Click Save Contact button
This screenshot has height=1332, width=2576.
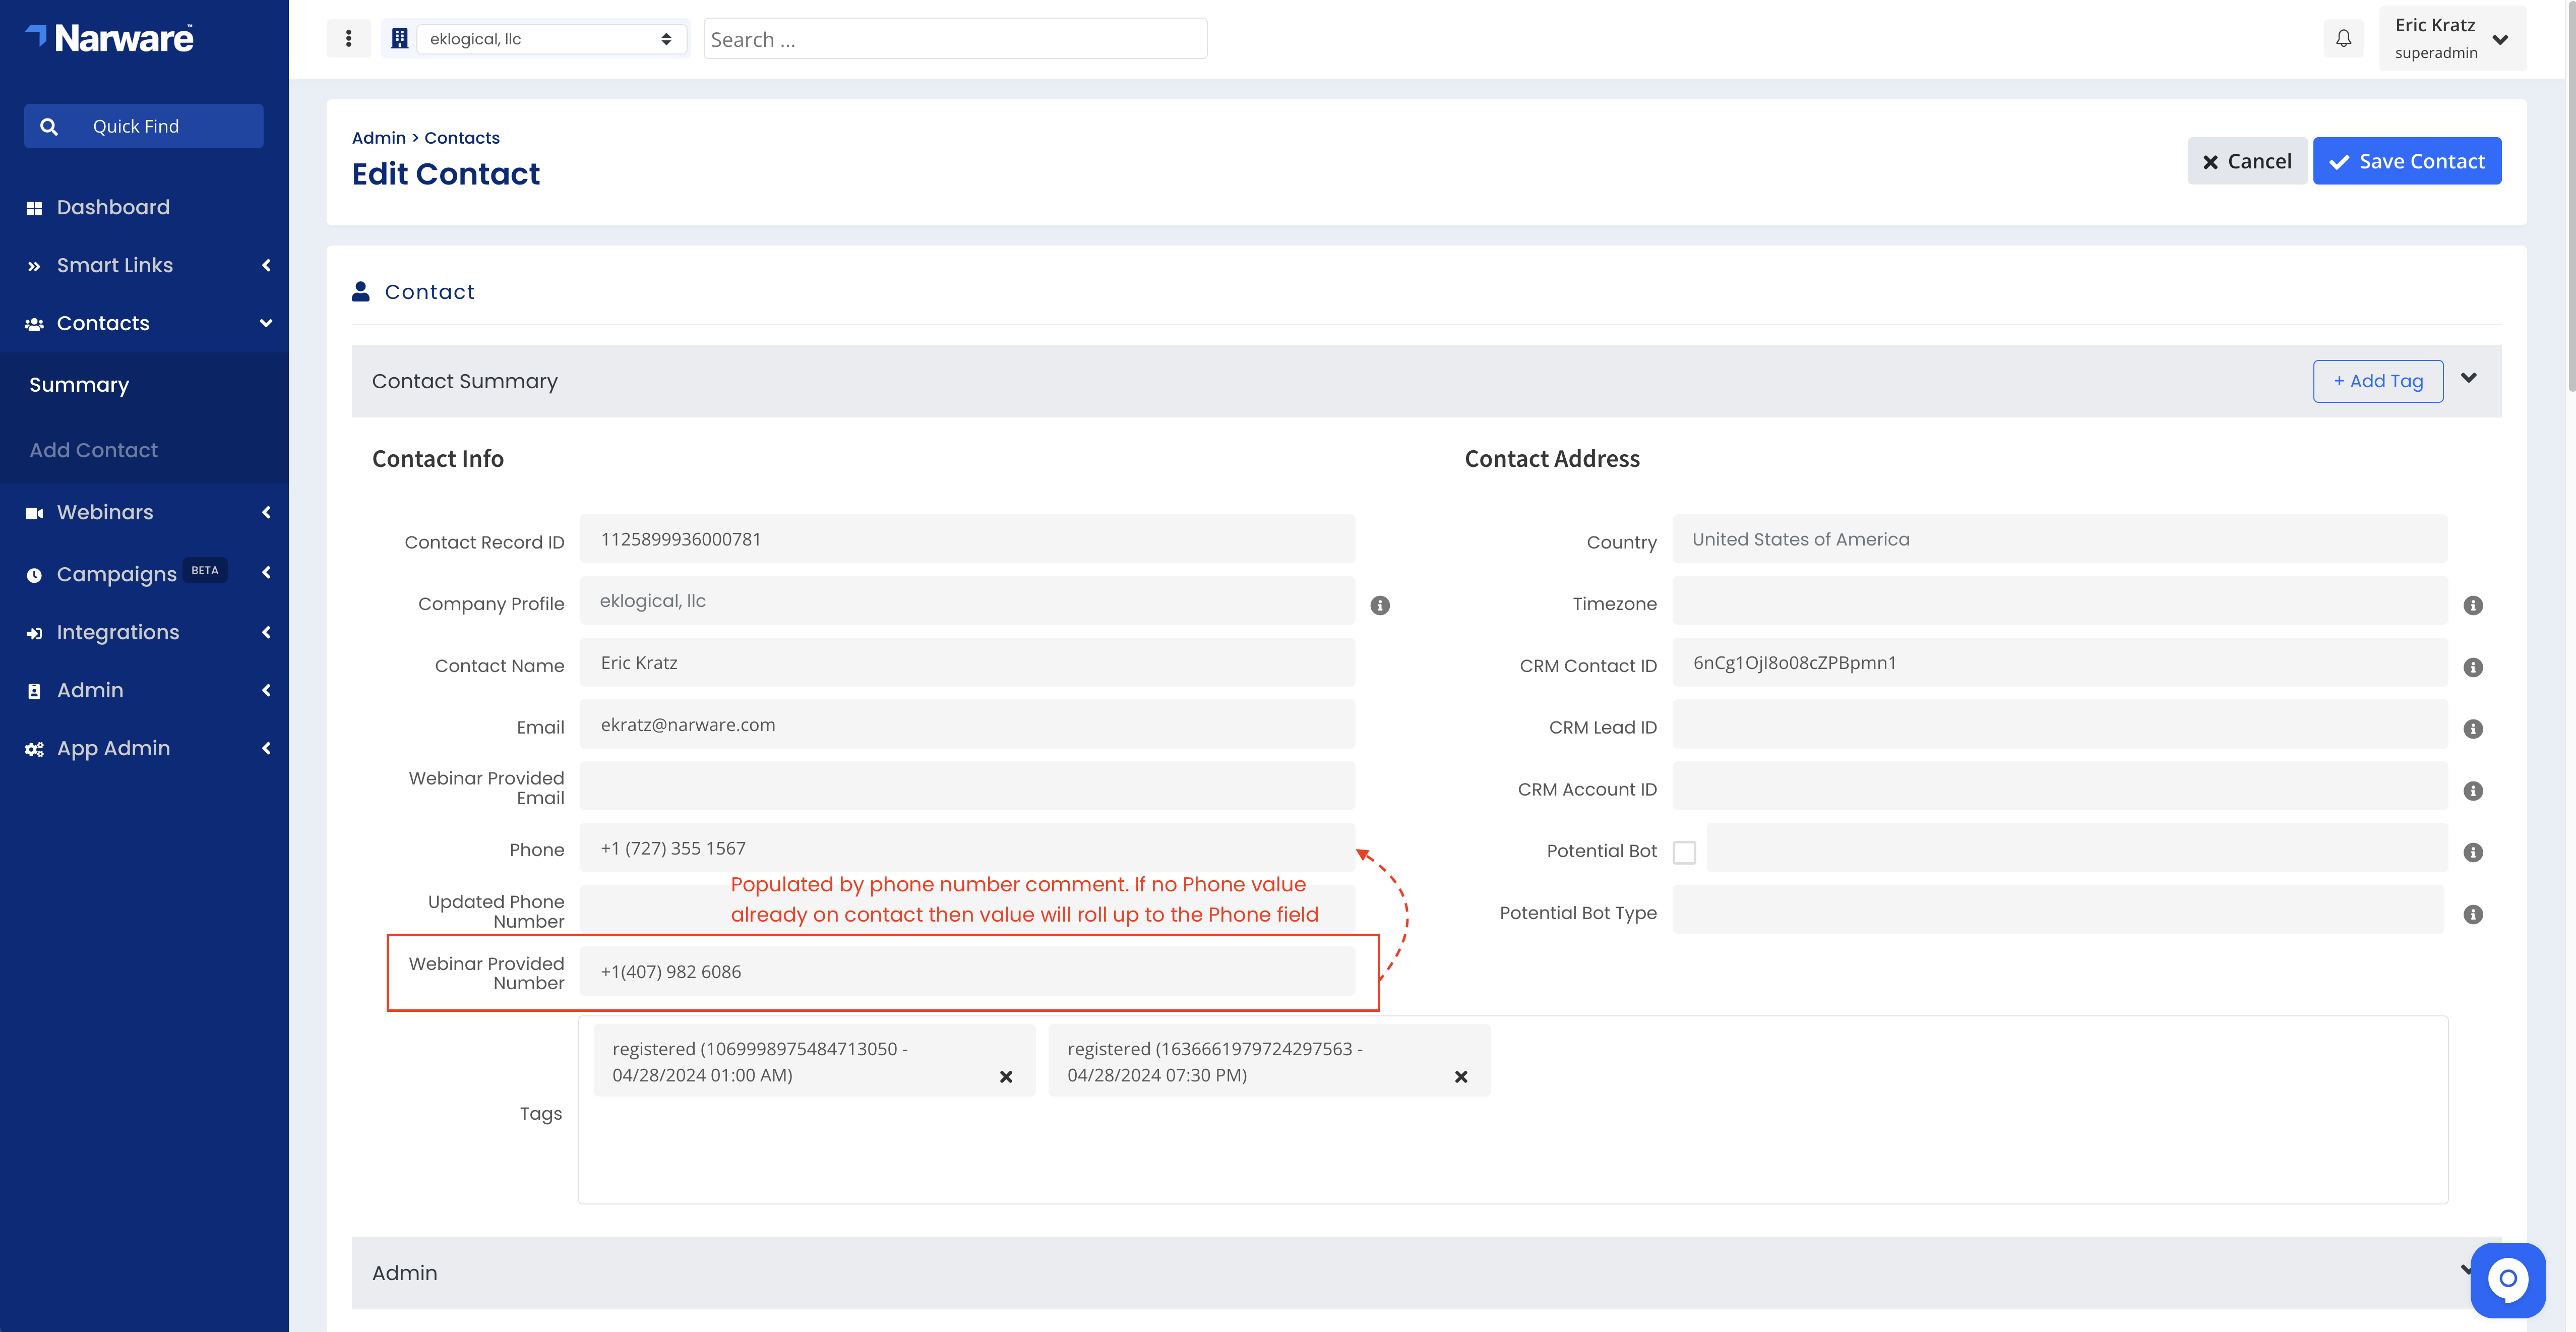click(x=2407, y=161)
